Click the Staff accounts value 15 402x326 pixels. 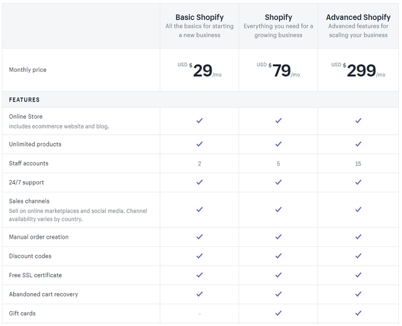point(358,164)
